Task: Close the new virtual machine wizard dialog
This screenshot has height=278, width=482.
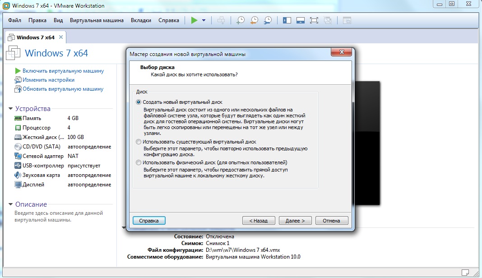Action: coord(341,52)
